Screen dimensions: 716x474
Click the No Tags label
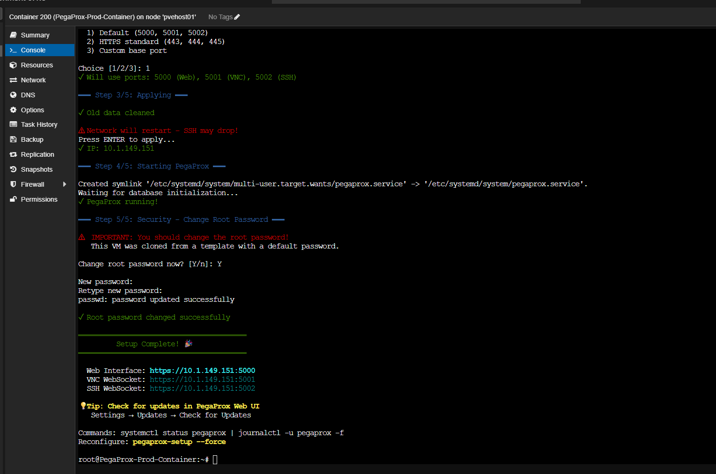click(220, 17)
